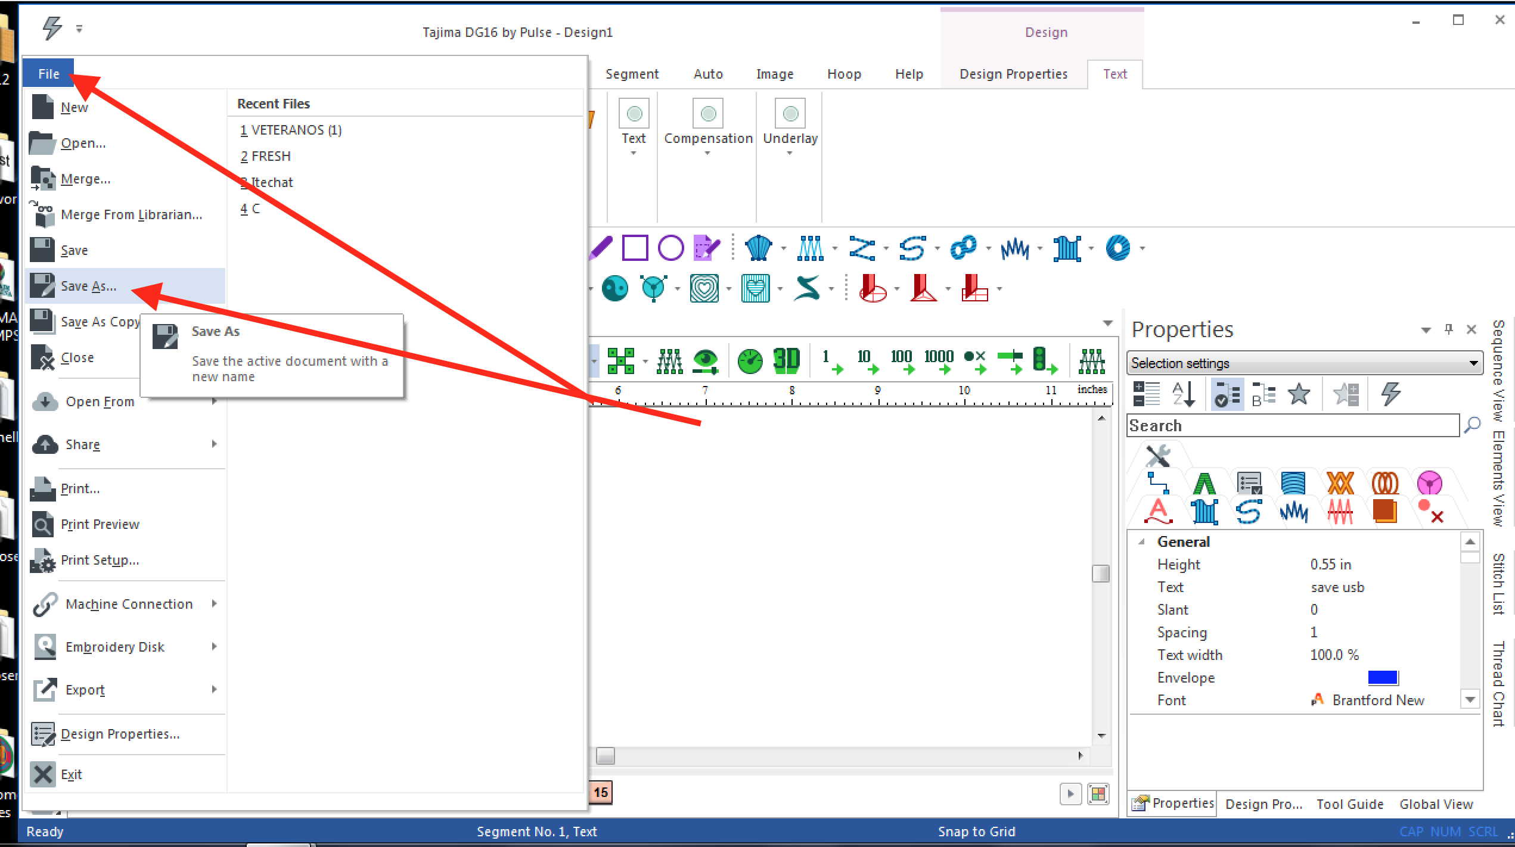Click the heart contour fill icon
Screen dimensions: 1515x847
pyautogui.click(x=704, y=289)
